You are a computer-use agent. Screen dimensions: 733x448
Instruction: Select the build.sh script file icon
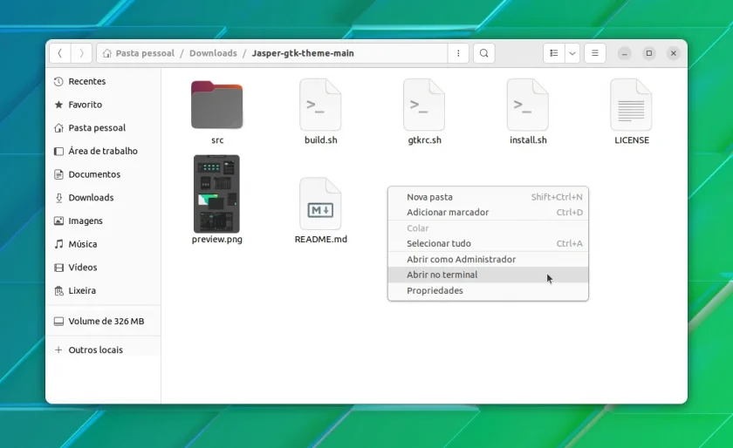pos(320,105)
